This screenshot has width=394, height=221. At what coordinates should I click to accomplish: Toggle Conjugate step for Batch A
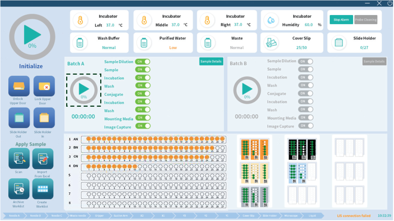[143, 94]
